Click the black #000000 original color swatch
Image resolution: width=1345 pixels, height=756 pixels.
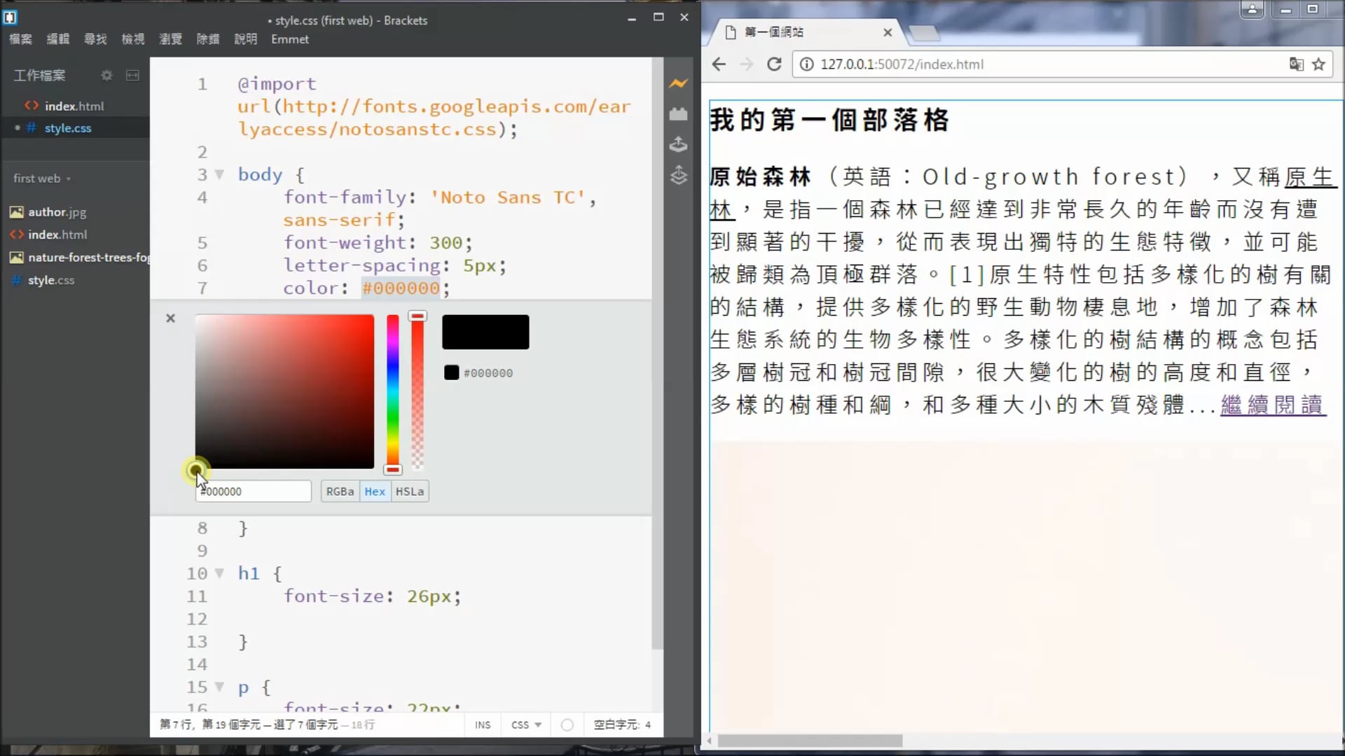(x=452, y=373)
